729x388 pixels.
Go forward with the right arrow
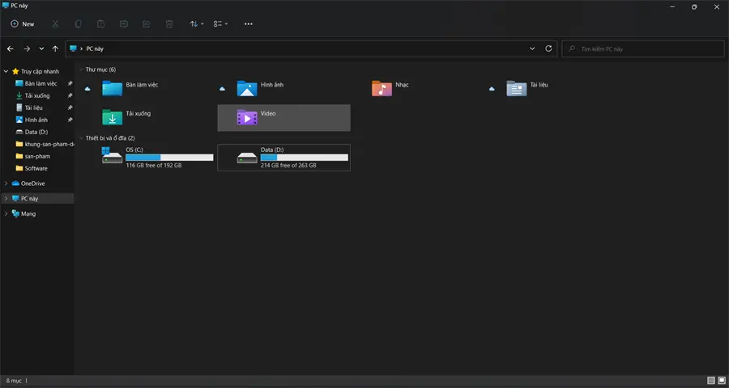[x=27, y=48]
